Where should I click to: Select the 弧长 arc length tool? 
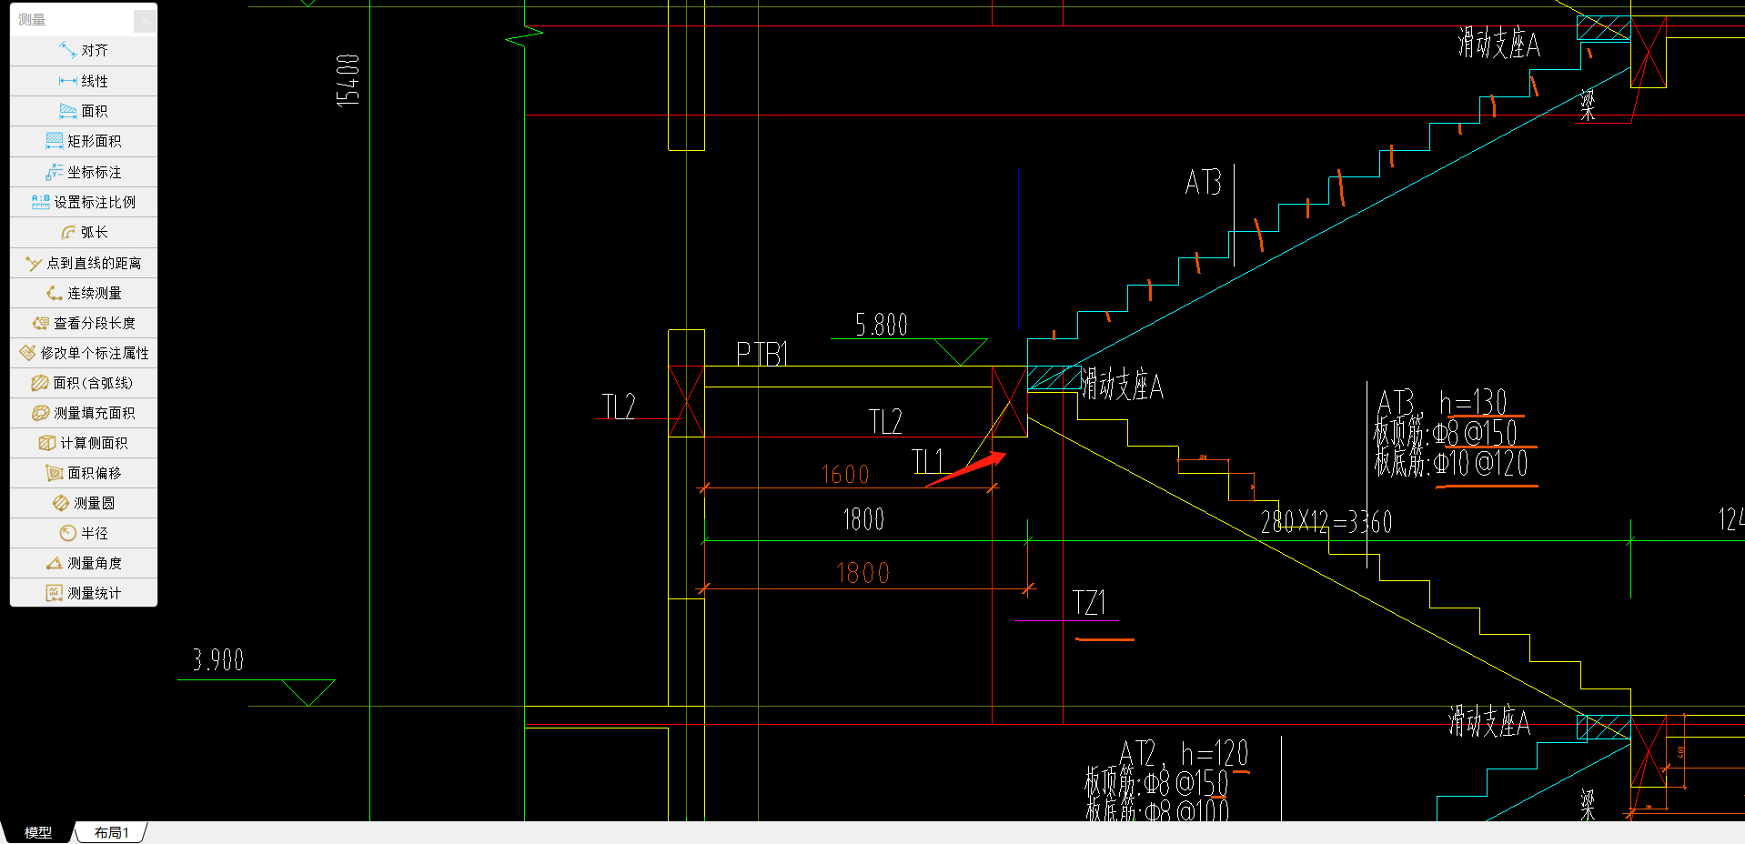84,232
